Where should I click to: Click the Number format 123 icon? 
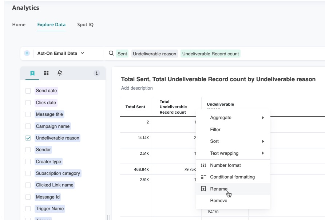click(x=203, y=165)
